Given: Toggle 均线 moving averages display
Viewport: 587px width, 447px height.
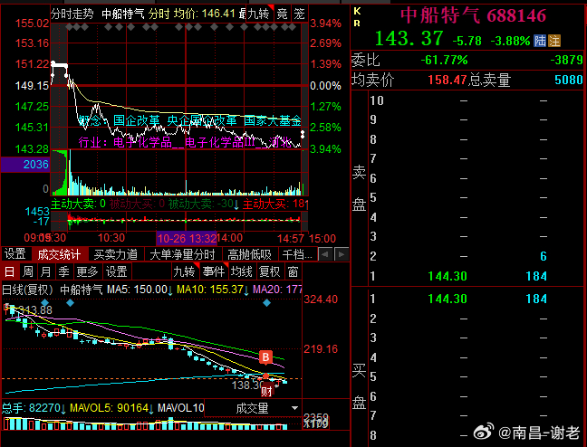Looking at the screenshot, I should (242, 271).
